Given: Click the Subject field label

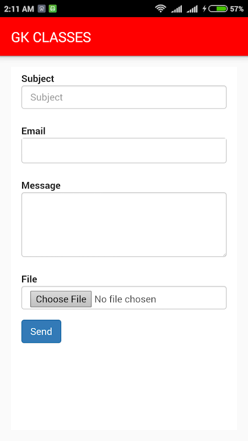Looking at the screenshot, I should [37, 79].
